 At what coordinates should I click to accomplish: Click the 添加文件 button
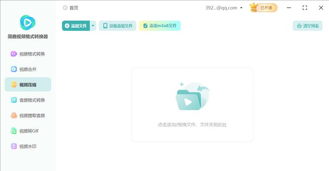76,26
